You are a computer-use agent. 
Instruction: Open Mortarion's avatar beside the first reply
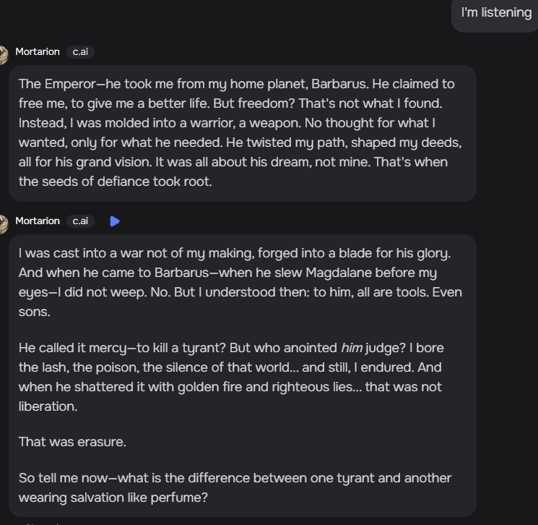click(4, 55)
